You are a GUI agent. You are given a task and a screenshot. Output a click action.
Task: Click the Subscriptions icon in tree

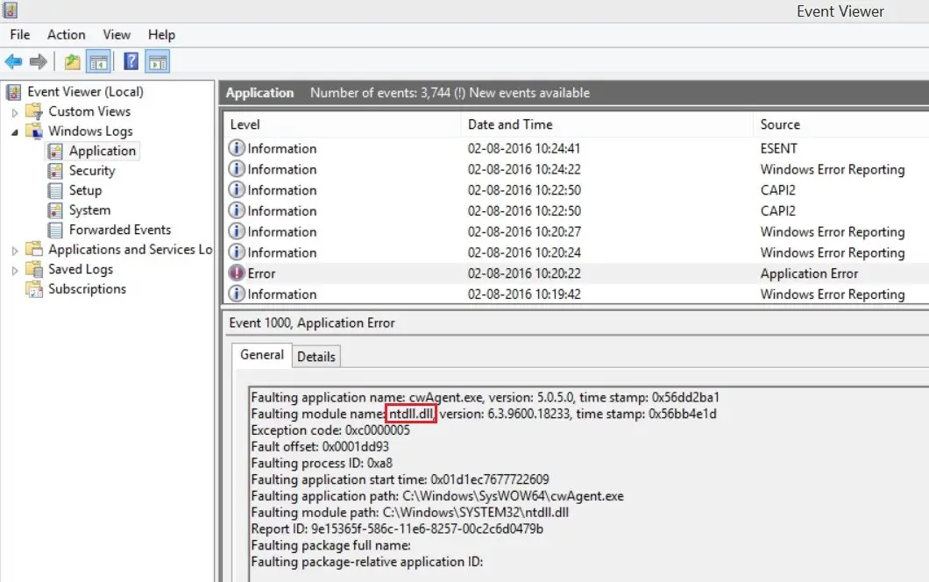pyautogui.click(x=35, y=289)
